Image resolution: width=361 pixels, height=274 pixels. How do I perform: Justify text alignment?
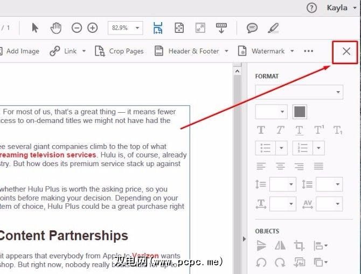318,166
